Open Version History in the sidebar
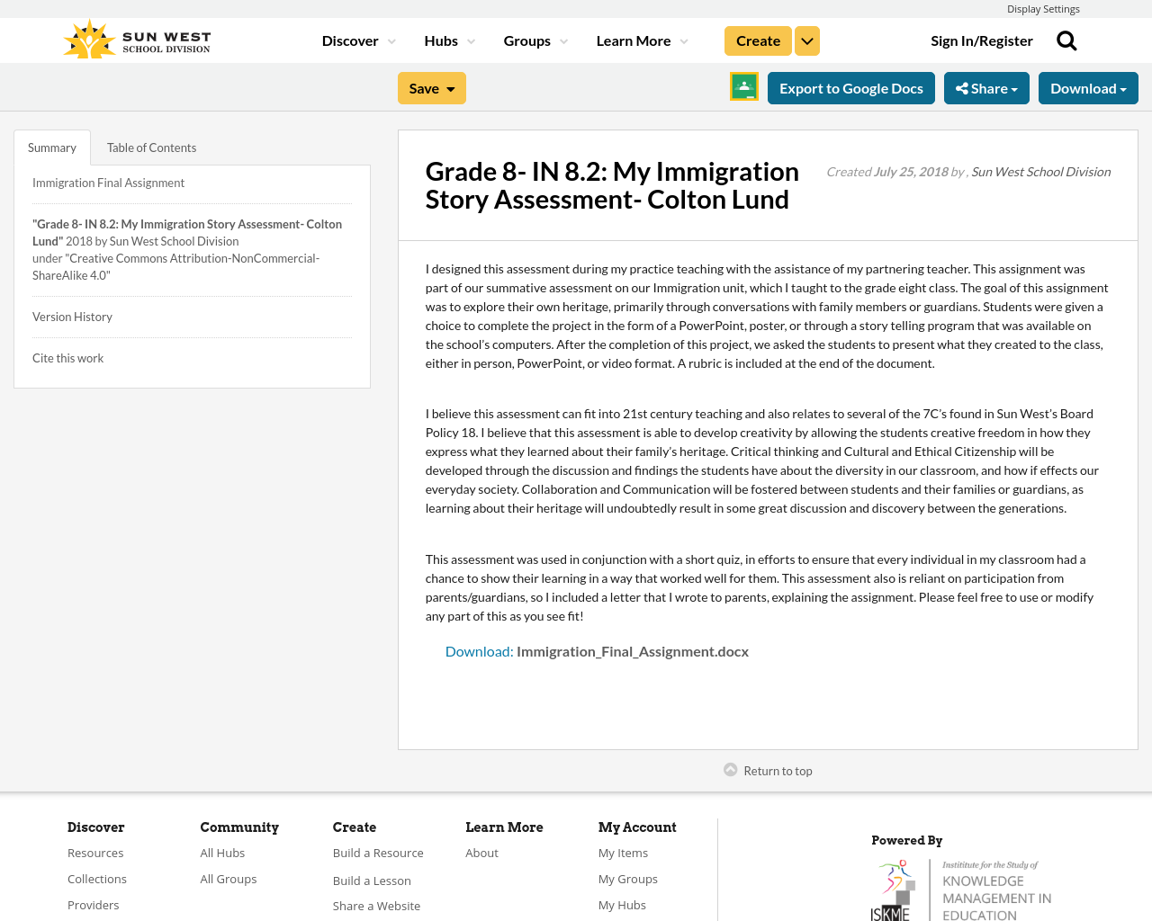 (x=72, y=315)
